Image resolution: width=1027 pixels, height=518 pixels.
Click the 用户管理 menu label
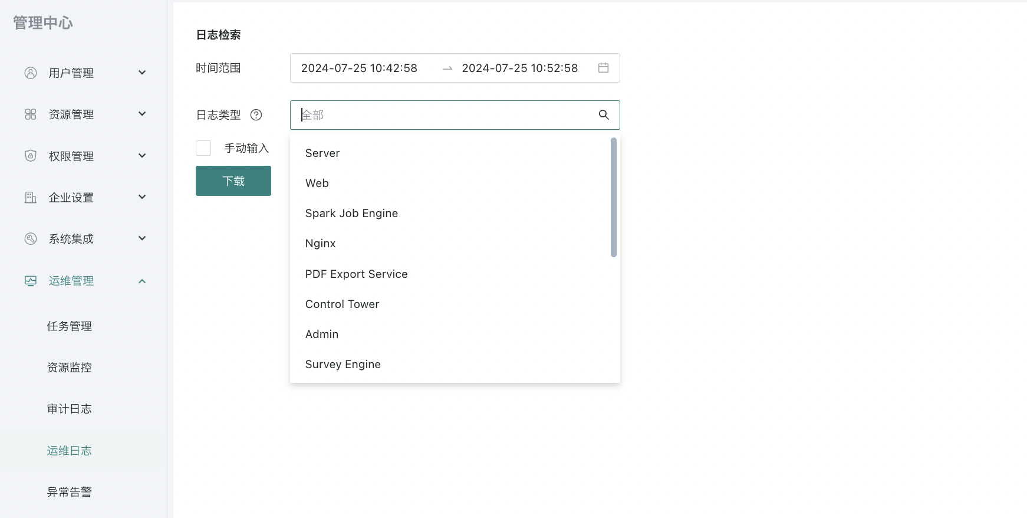[x=71, y=73]
